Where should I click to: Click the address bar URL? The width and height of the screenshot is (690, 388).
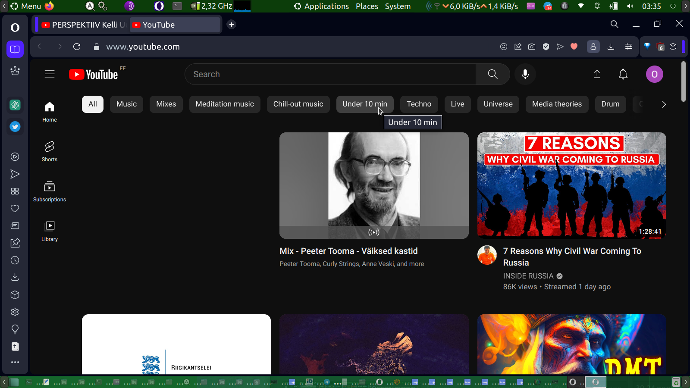[x=143, y=47]
